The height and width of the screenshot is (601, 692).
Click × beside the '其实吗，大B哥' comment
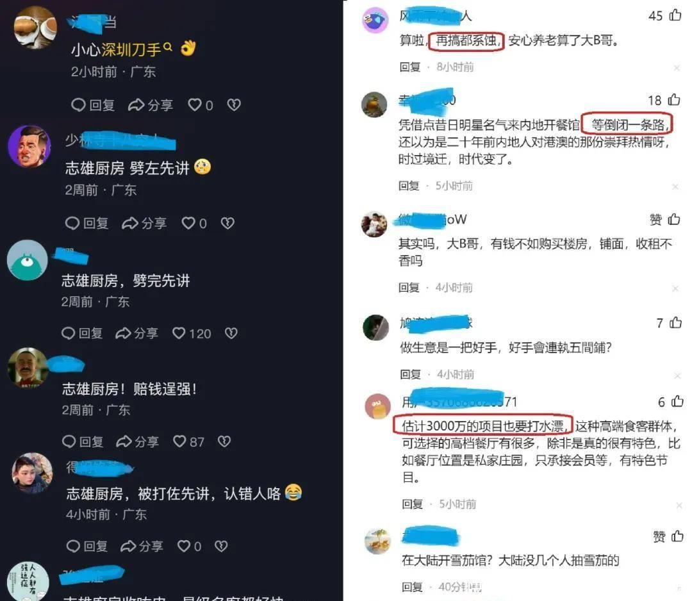(x=675, y=288)
